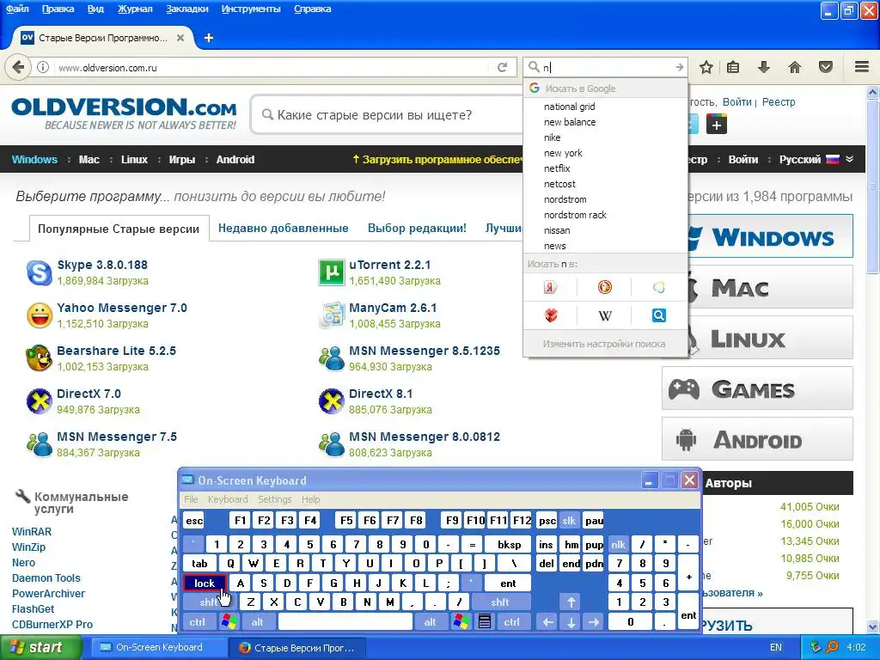Toggle the right alt key on keyboard

coord(431,622)
